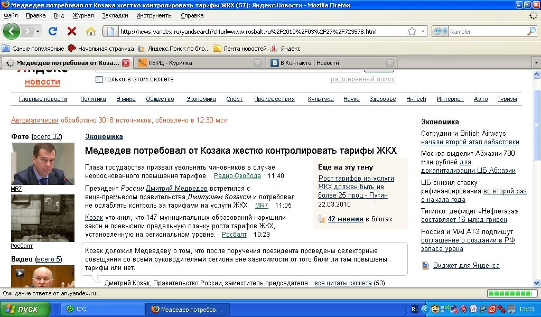541x317 pixels.
Task: Open ICQ from the taskbar
Action: click(102, 309)
